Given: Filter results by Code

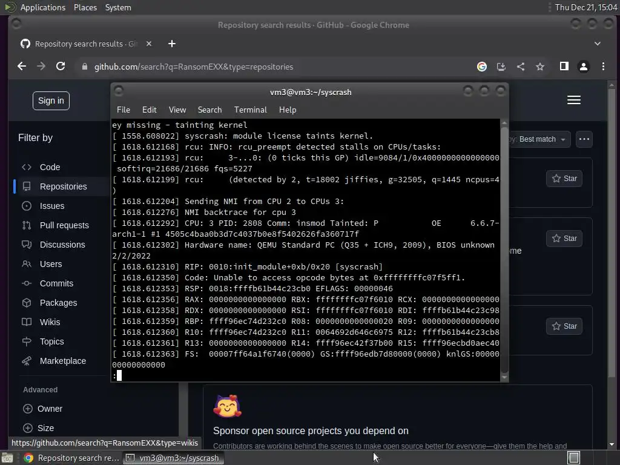Looking at the screenshot, I should pyautogui.click(x=50, y=167).
